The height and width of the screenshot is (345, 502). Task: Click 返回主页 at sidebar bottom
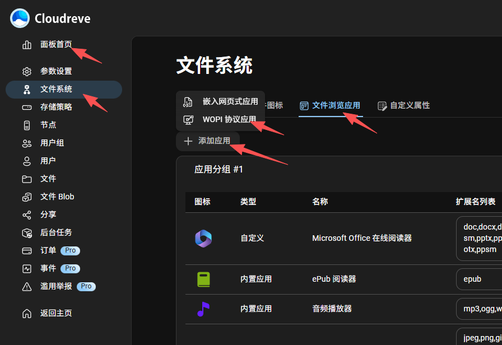51,313
